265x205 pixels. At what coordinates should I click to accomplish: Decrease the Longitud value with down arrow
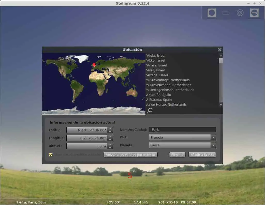pyautogui.click(x=110, y=140)
